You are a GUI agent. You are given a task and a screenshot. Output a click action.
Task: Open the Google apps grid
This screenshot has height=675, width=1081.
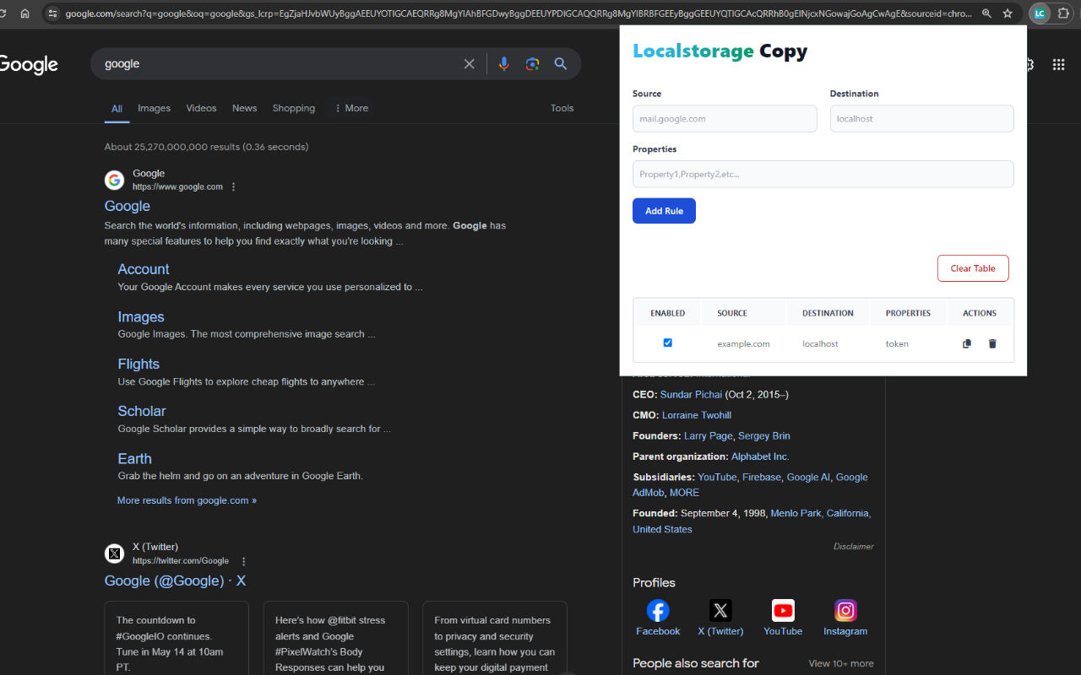coord(1058,64)
